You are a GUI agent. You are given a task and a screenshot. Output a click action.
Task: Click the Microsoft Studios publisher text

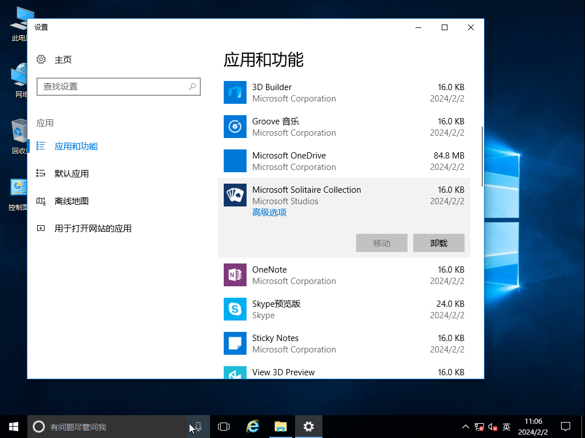click(x=285, y=201)
